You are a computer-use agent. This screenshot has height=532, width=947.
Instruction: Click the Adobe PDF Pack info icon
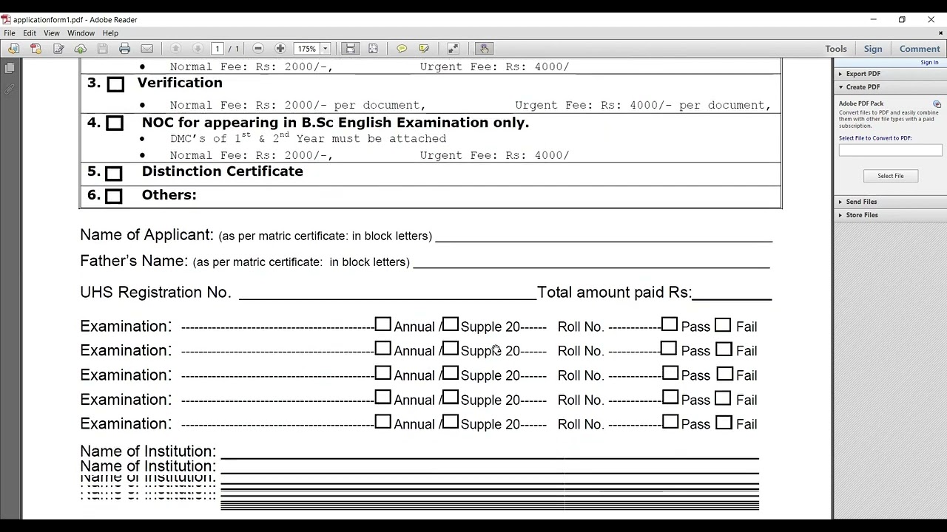[x=937, y=104]
